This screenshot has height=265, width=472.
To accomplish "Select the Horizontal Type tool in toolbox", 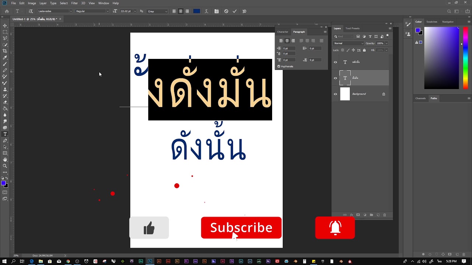I will (x=5, y=134).
